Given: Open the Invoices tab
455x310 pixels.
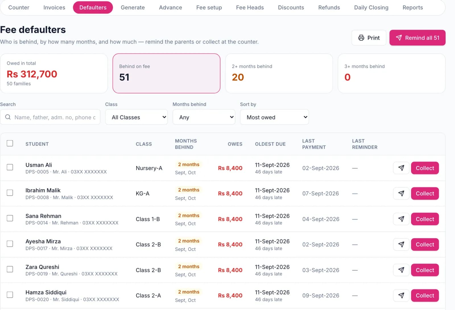Looking at the screenshot, I should 54,8.
